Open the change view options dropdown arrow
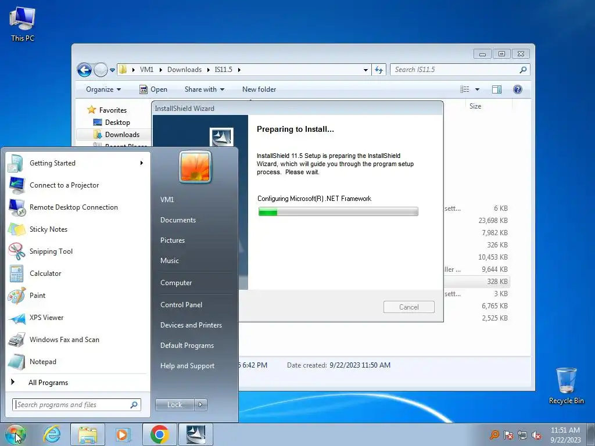595x446 pixels. point(478,89)
